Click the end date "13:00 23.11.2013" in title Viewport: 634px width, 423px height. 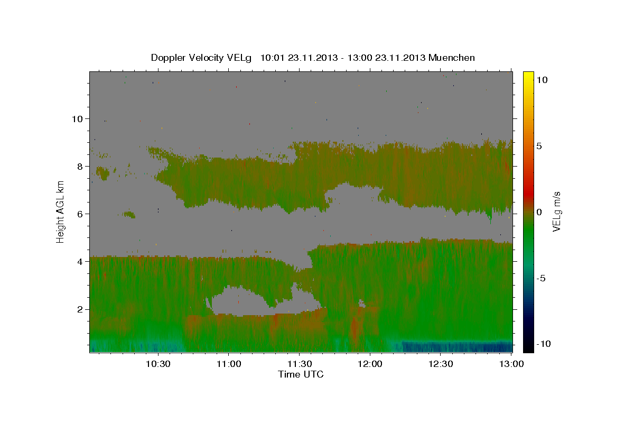pyautogui.click(x=386, y=58)
